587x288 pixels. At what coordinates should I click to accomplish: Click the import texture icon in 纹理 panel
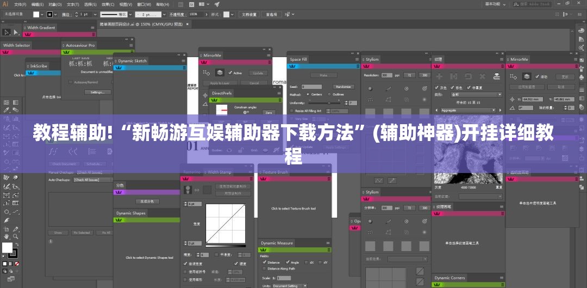(x=497, y=76)
